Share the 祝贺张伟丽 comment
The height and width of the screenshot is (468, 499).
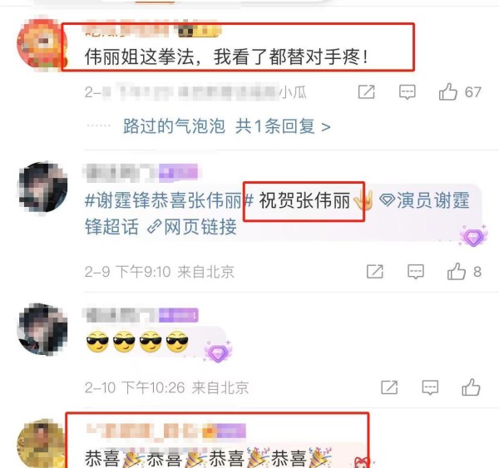(375, 272)
